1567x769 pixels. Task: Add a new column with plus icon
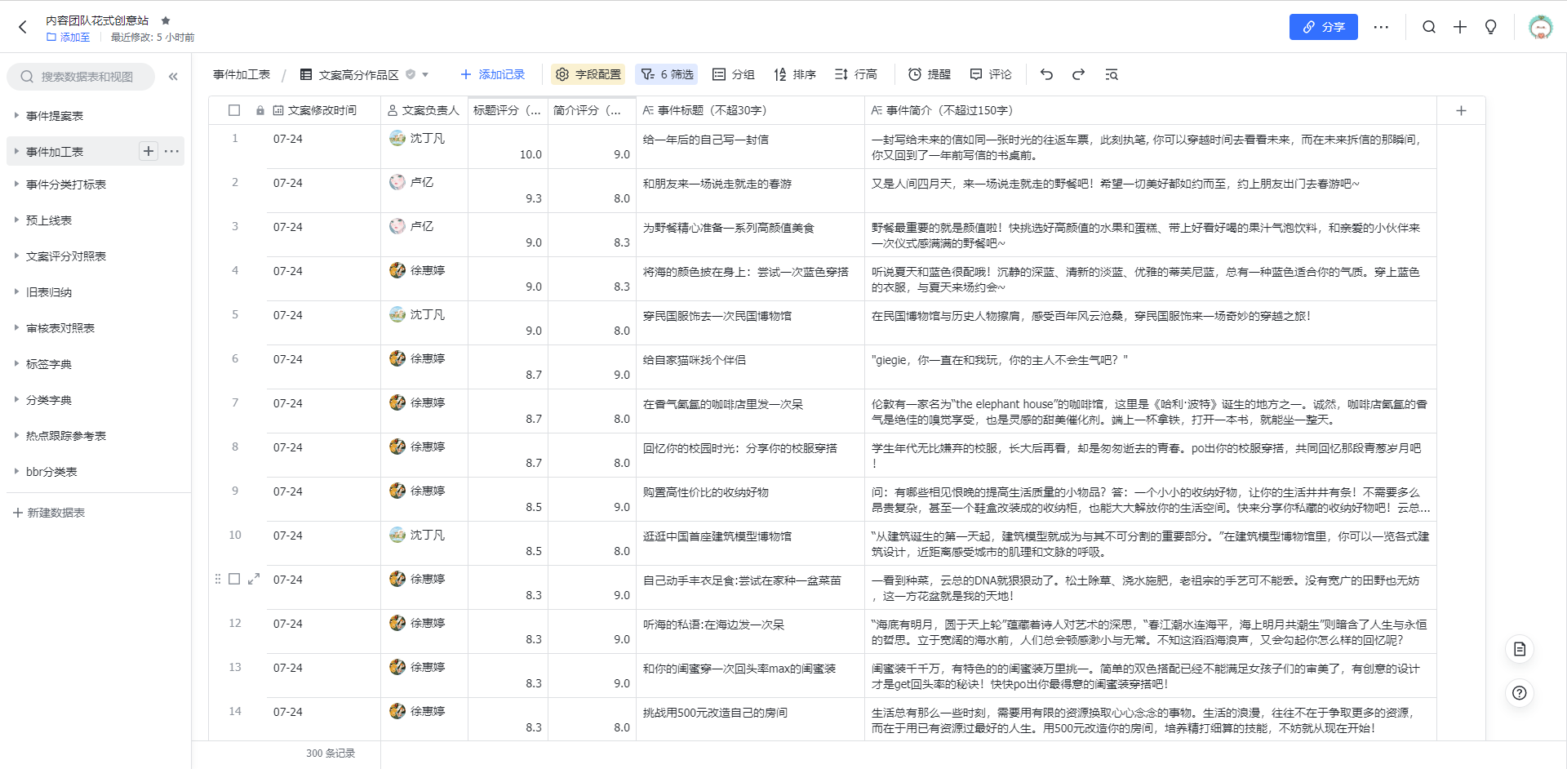pos(1461,110)
